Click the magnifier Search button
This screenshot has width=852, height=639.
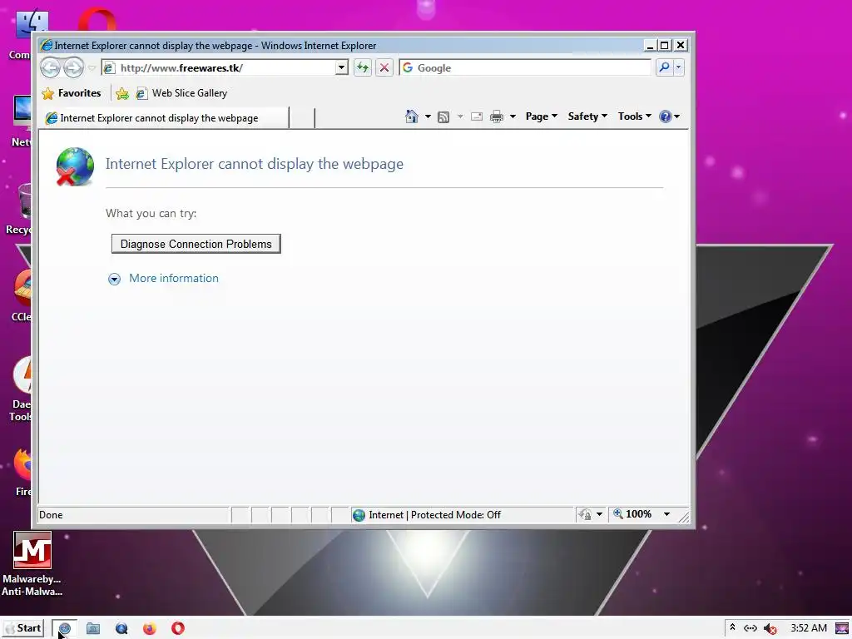(x=664, y=67)
